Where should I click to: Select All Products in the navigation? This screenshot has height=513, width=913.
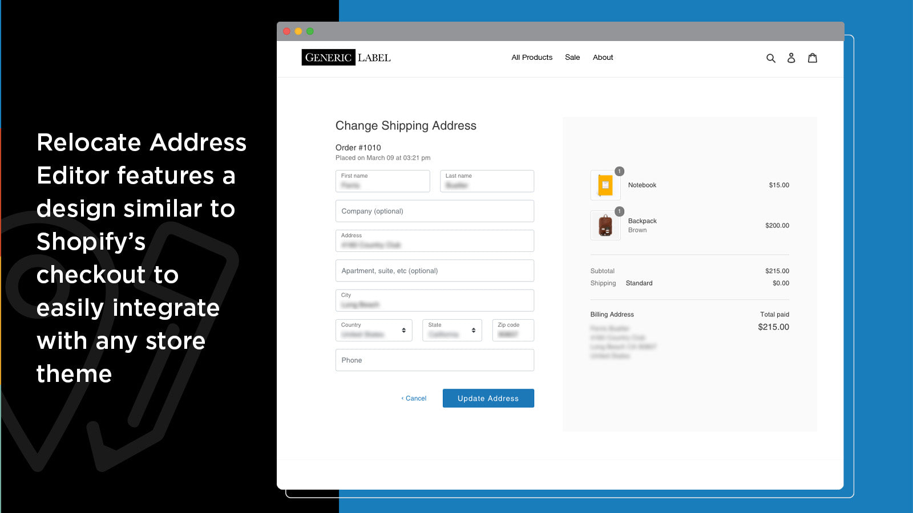(531, 58)
